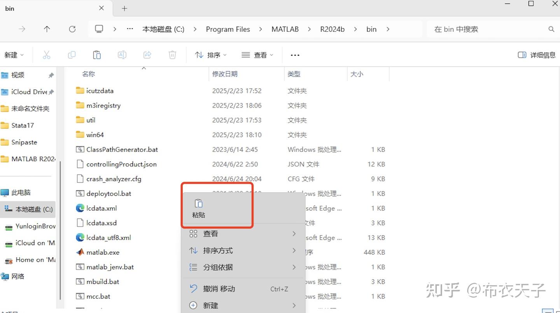Select the Copy icon in the toolbar
Screen dimensions: 560x313
[x=72, y=55]
